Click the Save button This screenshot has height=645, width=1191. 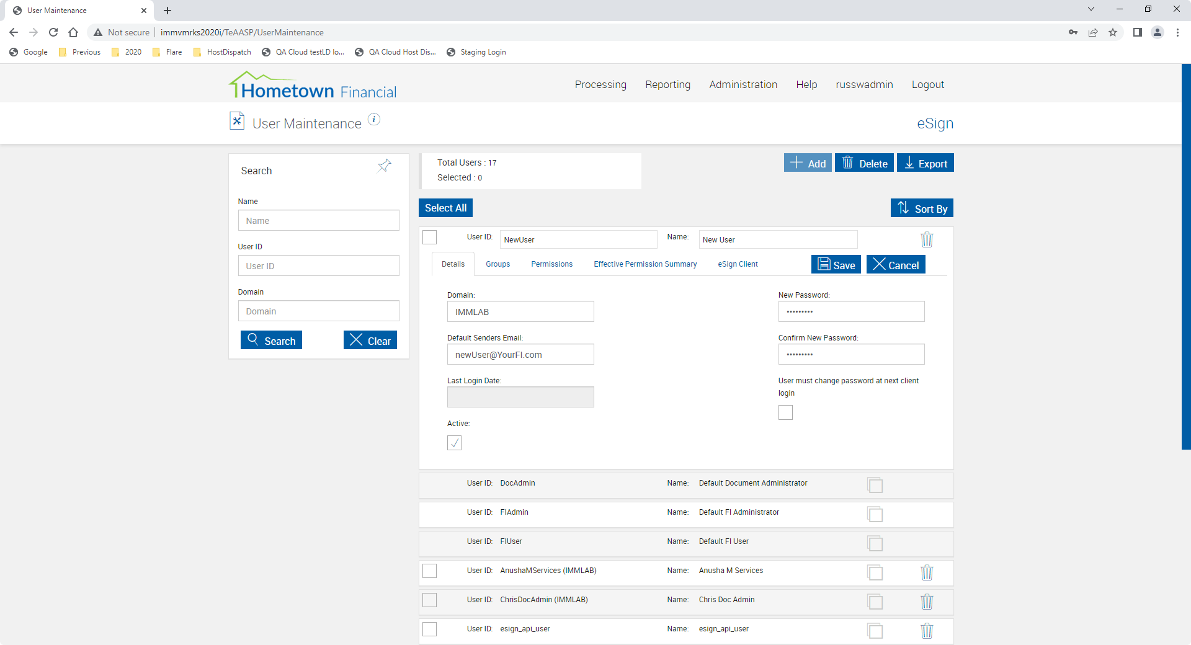[x=836, y=264]
